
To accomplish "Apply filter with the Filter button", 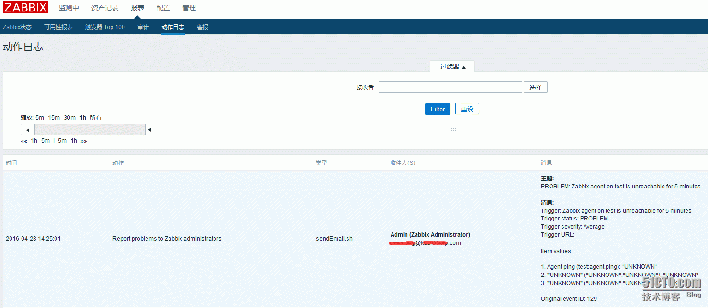I will pos(438,109).
